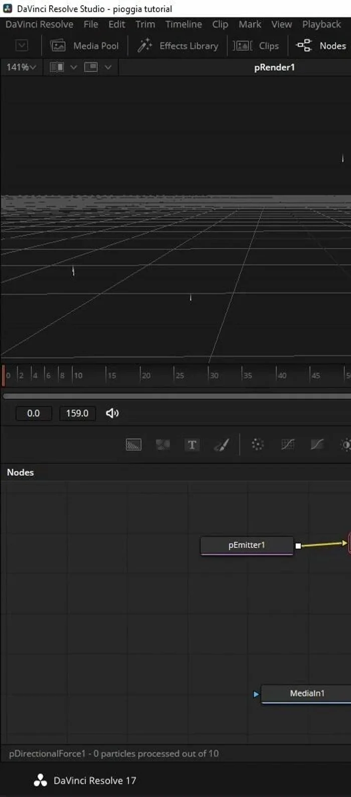
Task: Expand the split viewer options arrow
Action: coord(74,67)
